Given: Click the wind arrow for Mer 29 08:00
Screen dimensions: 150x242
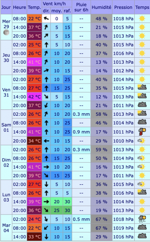Looking at the screenshot, I should coord(46,19).
